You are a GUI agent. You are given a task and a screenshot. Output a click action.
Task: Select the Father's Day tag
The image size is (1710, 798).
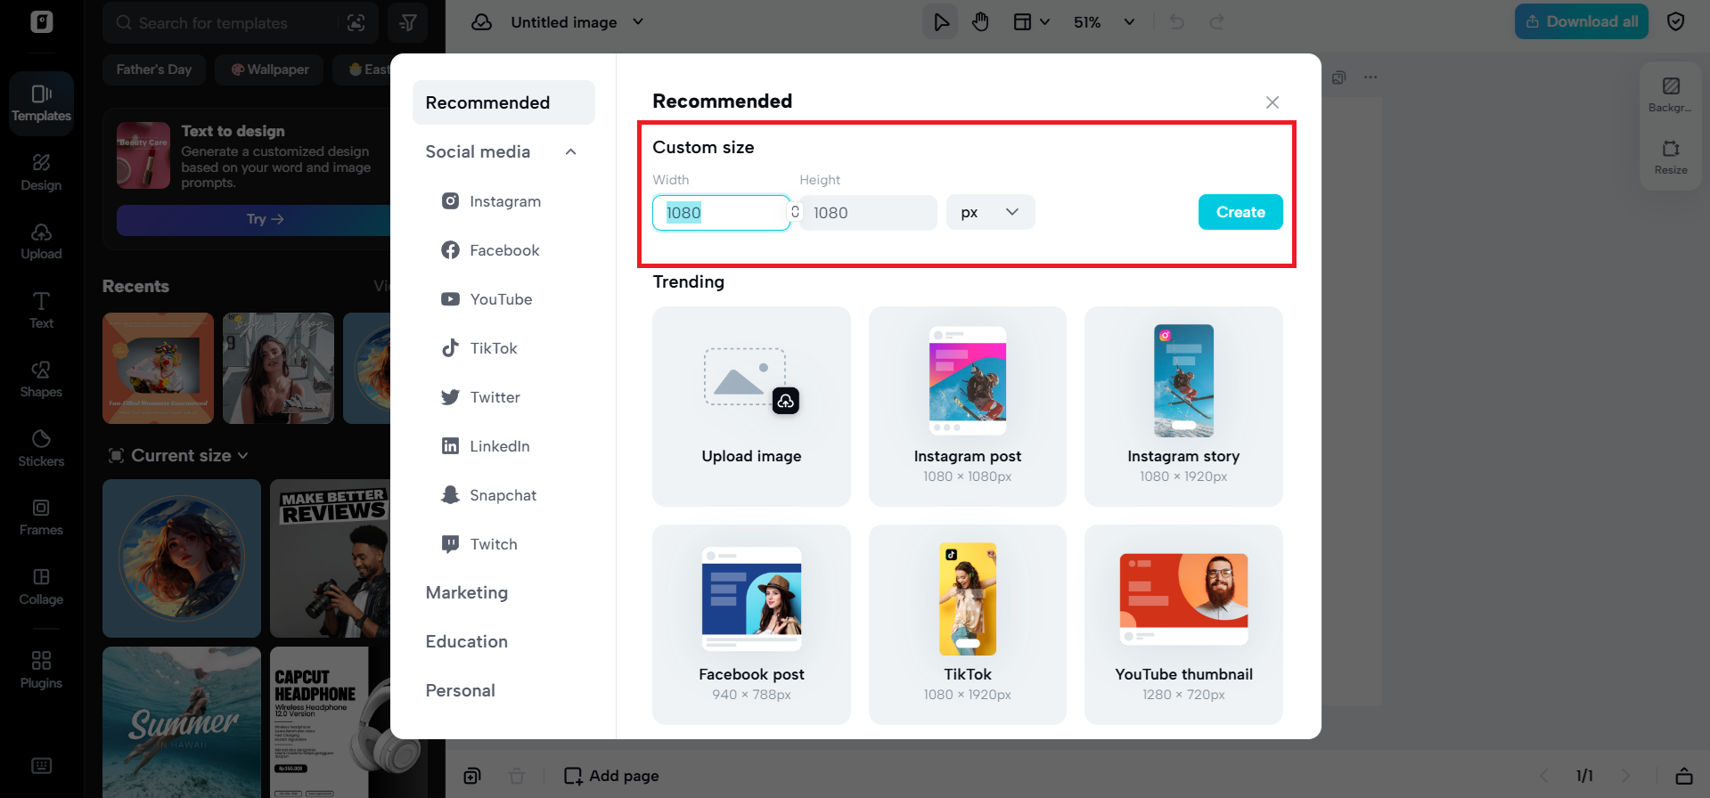(154, 69)
